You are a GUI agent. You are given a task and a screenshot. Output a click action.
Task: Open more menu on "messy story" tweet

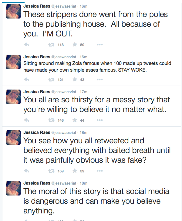pyautogui.click(x=99, y=120)
